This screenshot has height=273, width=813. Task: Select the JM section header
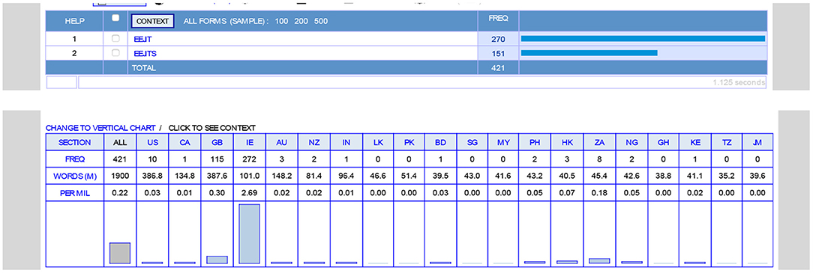757,142
